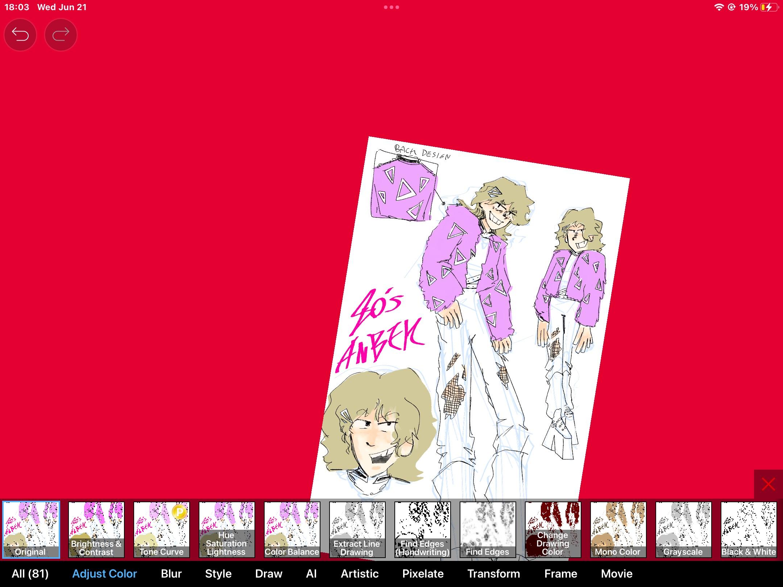Tap the undo arrow button
783x587 pixels.
click(20, 35)
